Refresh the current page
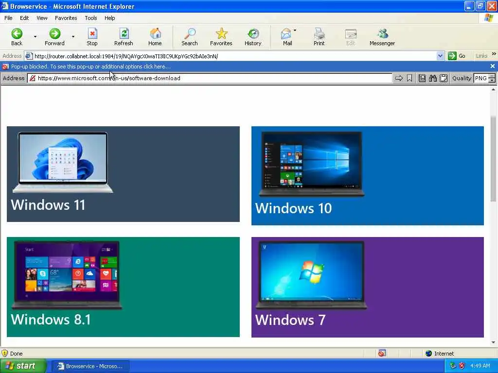 coord(124,37)
